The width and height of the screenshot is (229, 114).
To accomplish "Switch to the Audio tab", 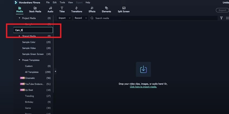I will click(50, 10).
